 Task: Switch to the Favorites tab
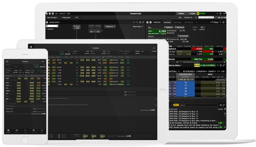click(x=177, y=22)
